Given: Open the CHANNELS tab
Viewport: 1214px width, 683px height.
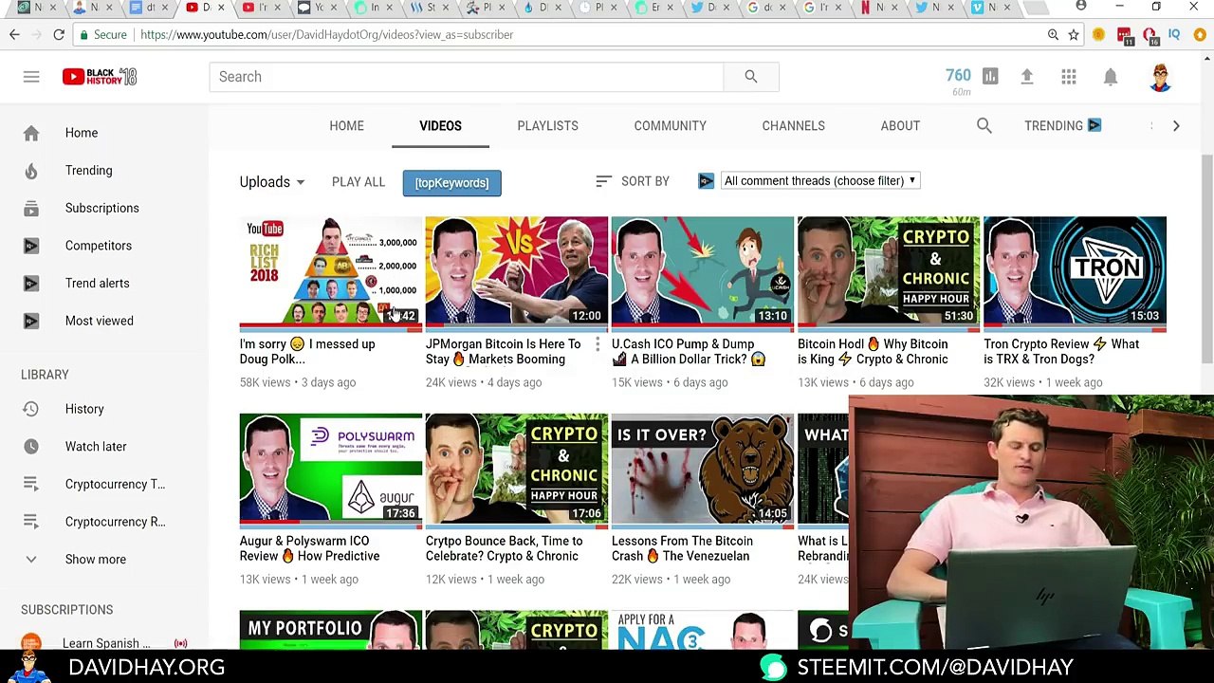Looking at the screenshot, I should (x=794, y=126).
